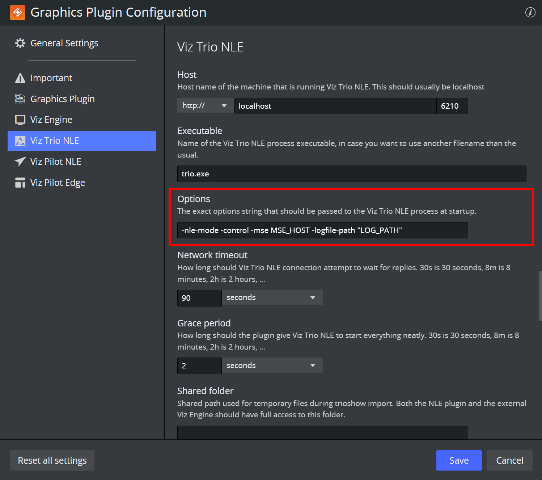
Task: Click the Viz Engine monitor icon
Action: tap(20, 120)
